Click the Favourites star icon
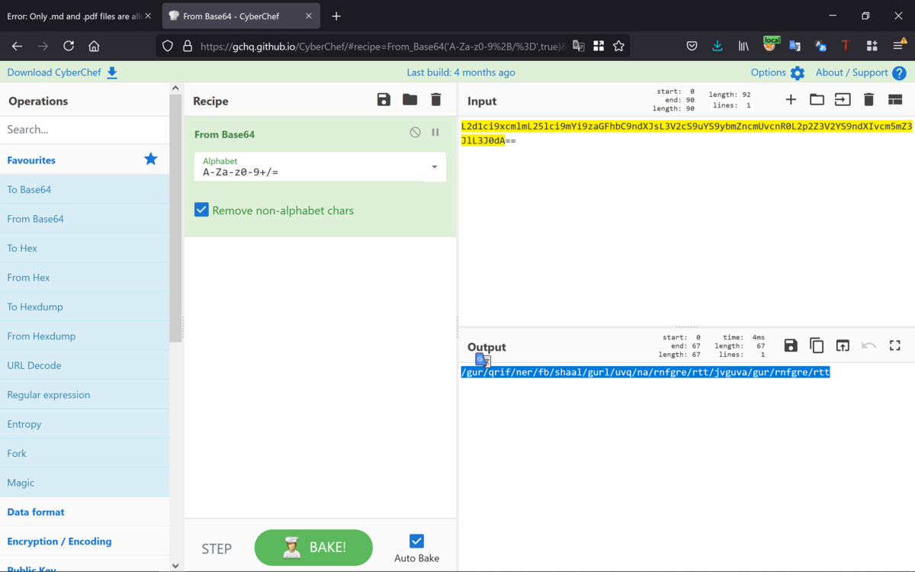915x572 pixels. click(151, 159)
